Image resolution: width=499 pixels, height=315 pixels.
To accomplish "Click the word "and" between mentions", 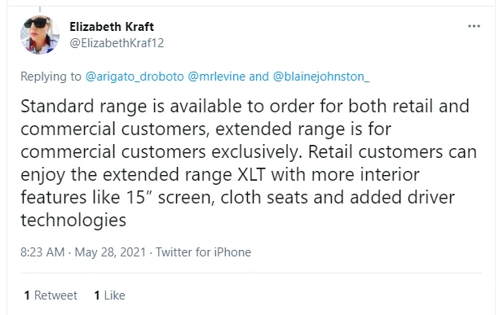I will tap(258, 77).
